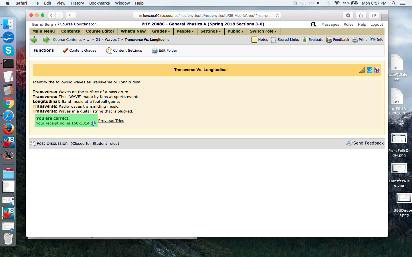Click Safari downloads button
Screen dimensions: 412x257
pos(348,15)
